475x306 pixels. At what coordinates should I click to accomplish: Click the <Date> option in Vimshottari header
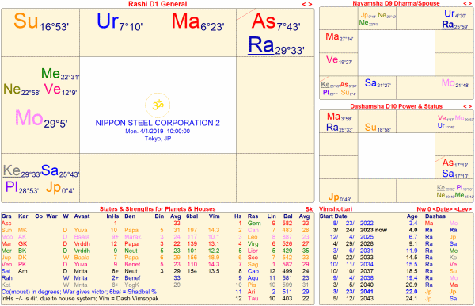point(443,209)
